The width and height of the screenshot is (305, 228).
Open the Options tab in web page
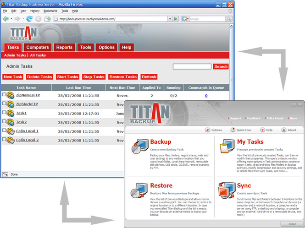(106, 48)
